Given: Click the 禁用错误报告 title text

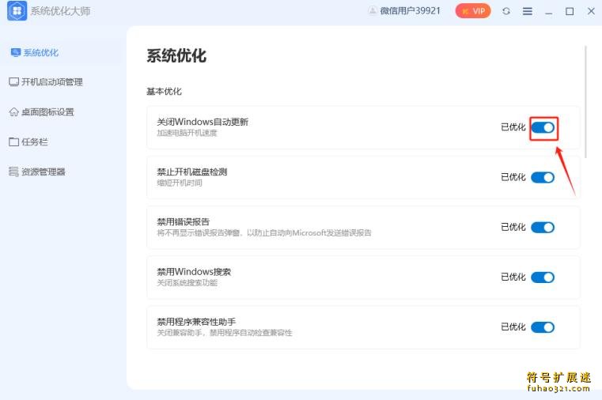Looking at the screenshot, I should pos(184,221).
